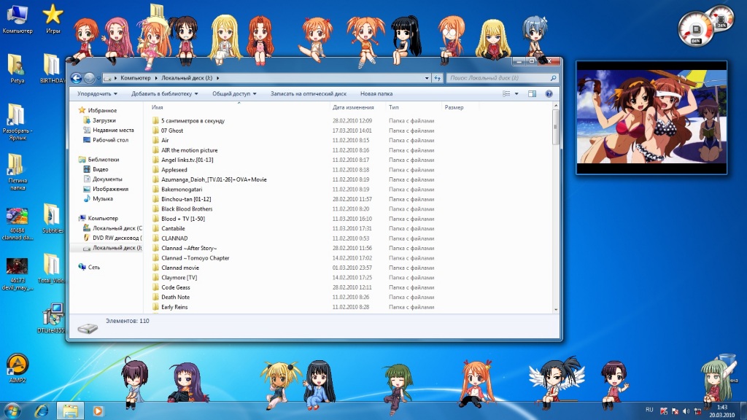Screen dimensions: 747x420
Task: Sort by the Тип column header
Action: coord(393,108)
